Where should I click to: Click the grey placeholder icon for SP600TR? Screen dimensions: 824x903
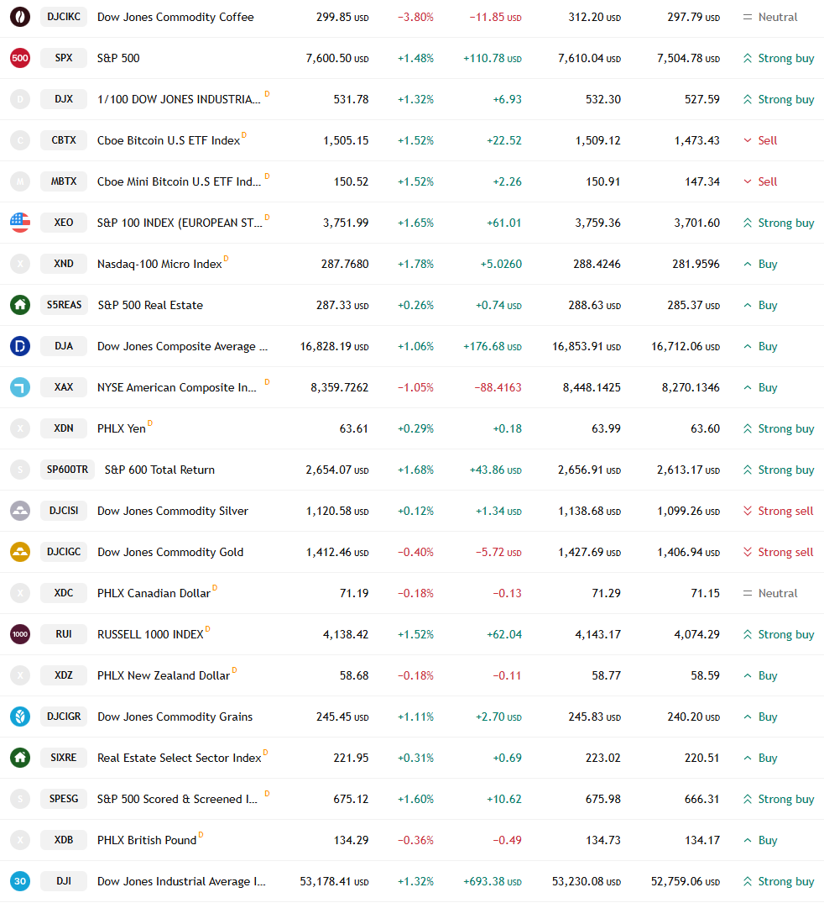tap(20, 470)
